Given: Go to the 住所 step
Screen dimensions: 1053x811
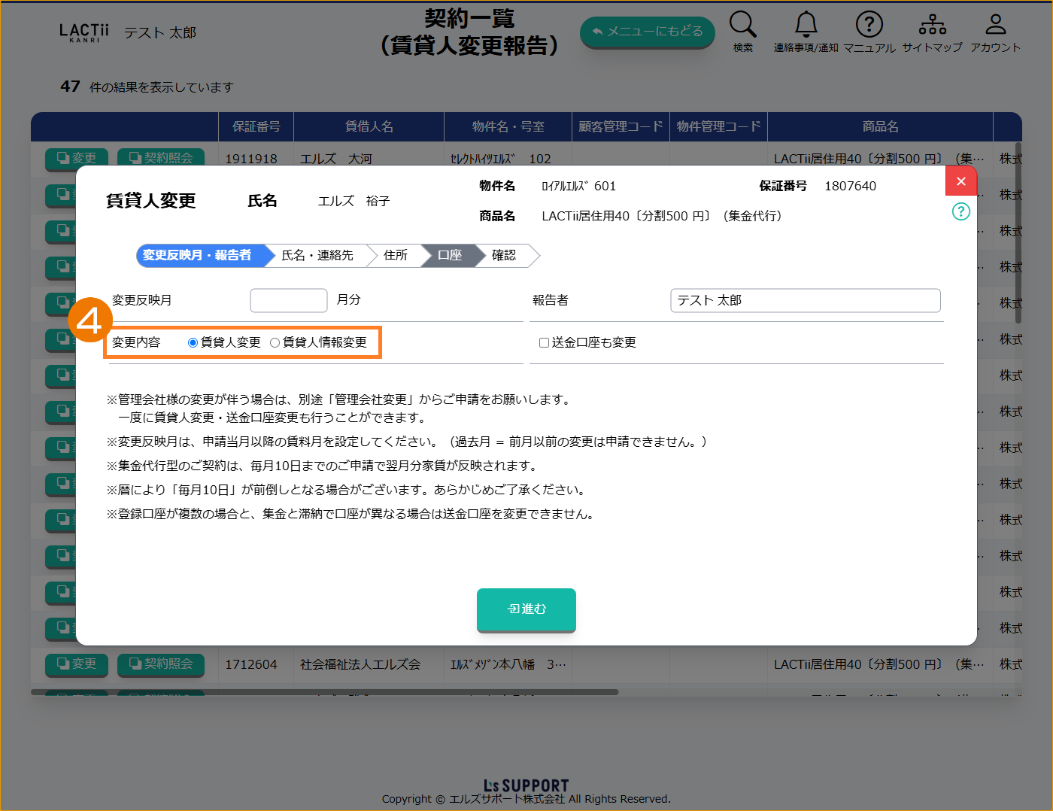Looking at the screenshot, I should click(395, 256).
